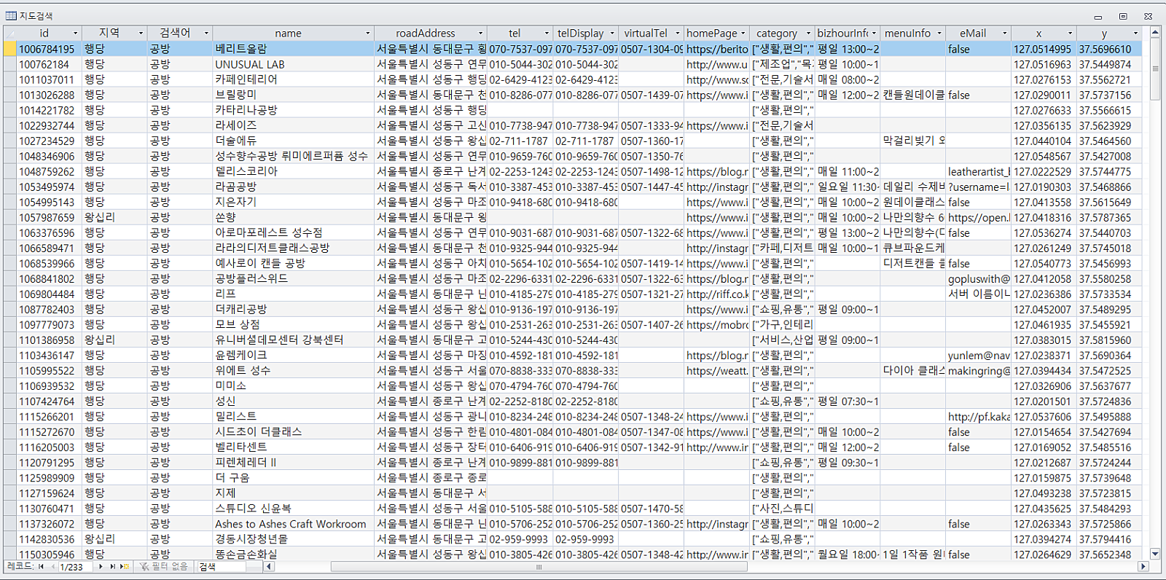Click the '필터 없음' filter indicator
Viewport: 1166px width, 580px height.
pyautogui.click(x=165, y=566)
